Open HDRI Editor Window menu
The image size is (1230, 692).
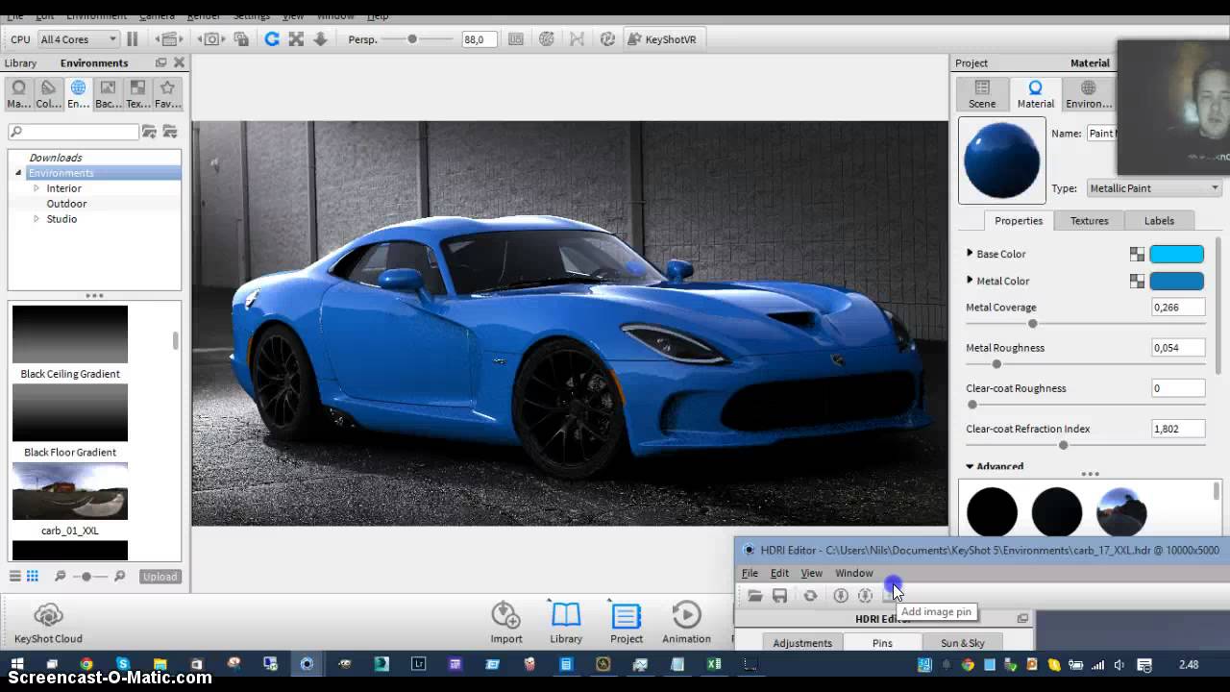coord(853,573)
